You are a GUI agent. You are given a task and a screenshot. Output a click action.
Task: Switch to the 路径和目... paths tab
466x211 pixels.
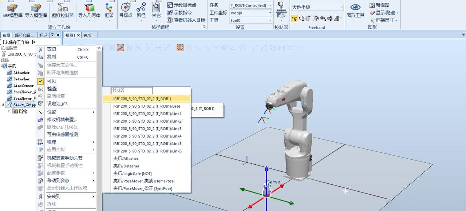pyautogui.click(x=25, y=35)
